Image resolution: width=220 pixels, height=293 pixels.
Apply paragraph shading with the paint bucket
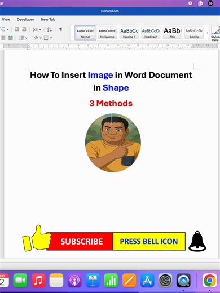pos(36,38)
